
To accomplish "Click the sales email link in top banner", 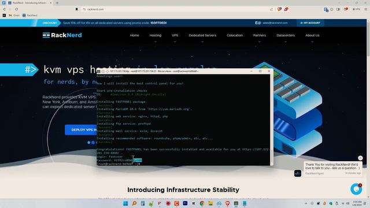I will pyautogui.click(x=275, y=23).
